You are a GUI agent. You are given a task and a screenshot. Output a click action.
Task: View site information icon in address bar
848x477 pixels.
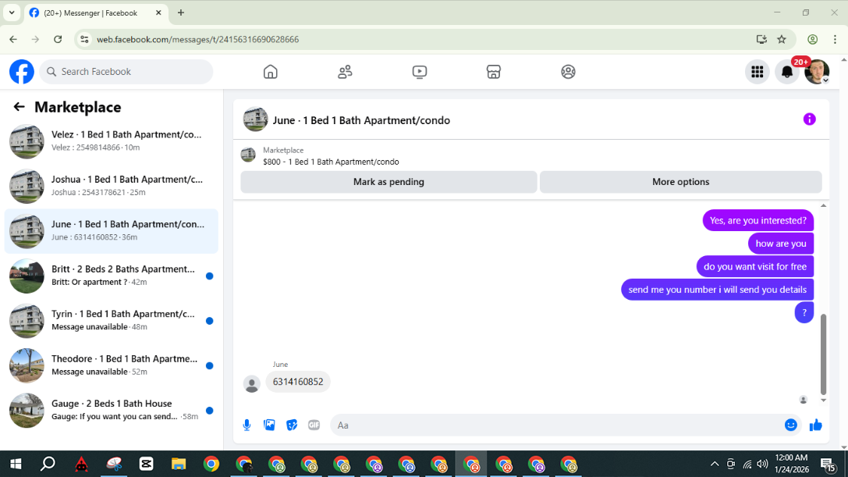(84, 39)
